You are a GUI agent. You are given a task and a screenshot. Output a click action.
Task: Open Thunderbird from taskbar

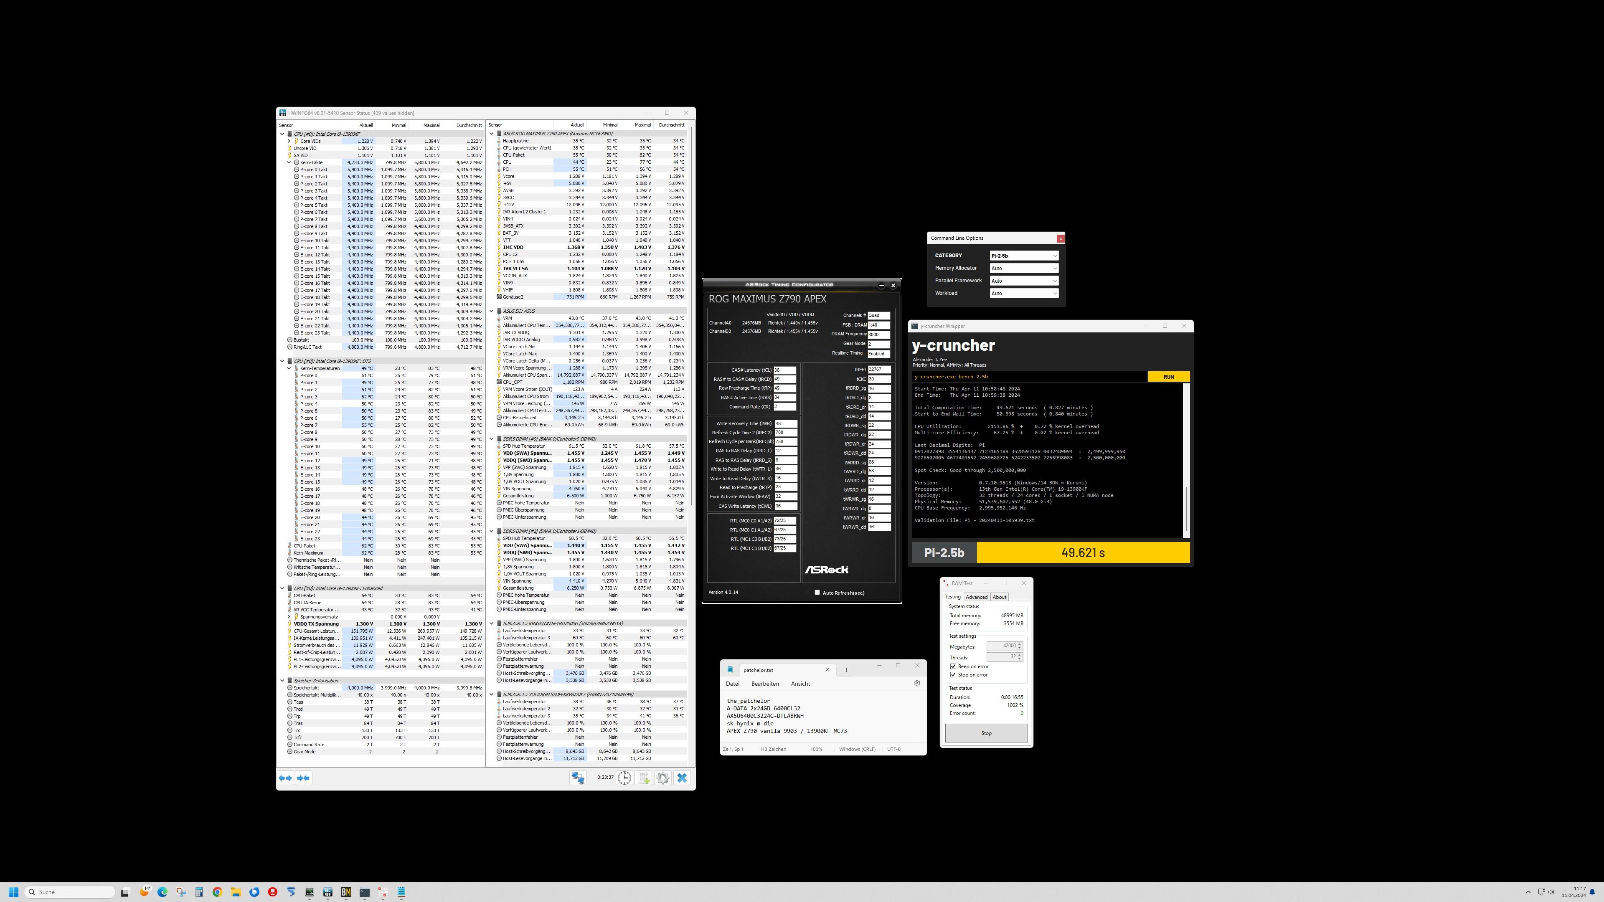(x=254, y=892)
